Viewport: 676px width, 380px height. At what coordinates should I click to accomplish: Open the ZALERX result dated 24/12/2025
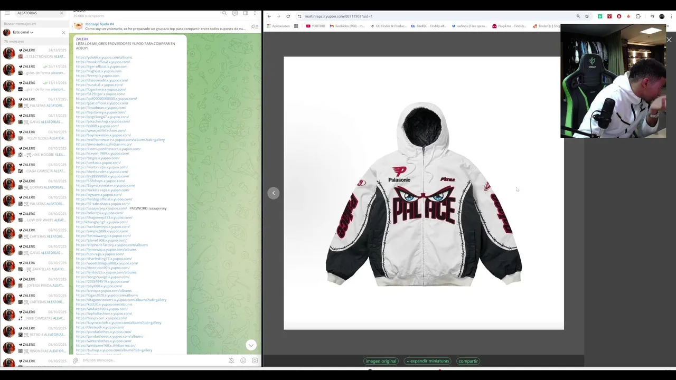click(x=34, y=53)
